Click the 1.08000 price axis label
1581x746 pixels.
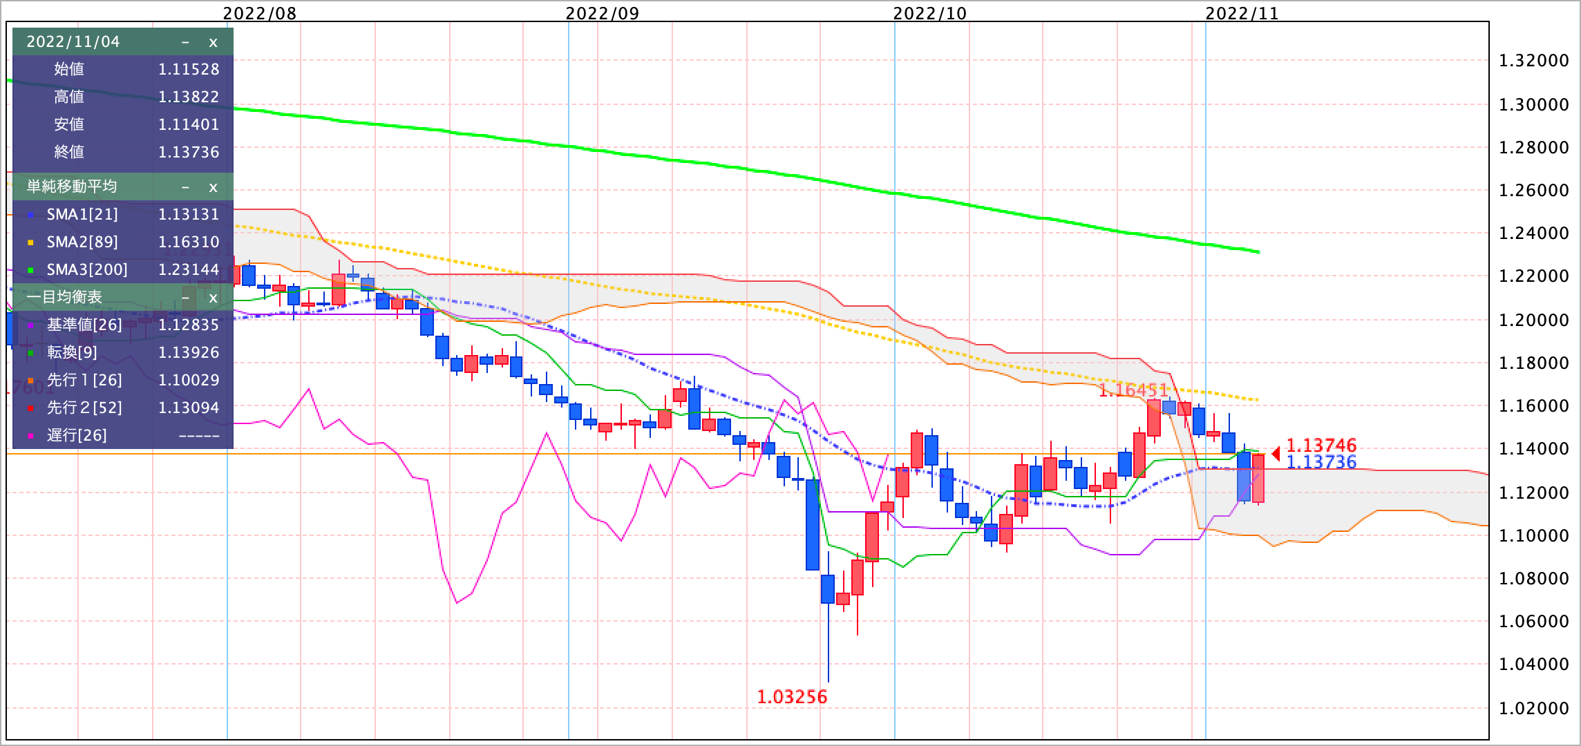click(1533, 579)
